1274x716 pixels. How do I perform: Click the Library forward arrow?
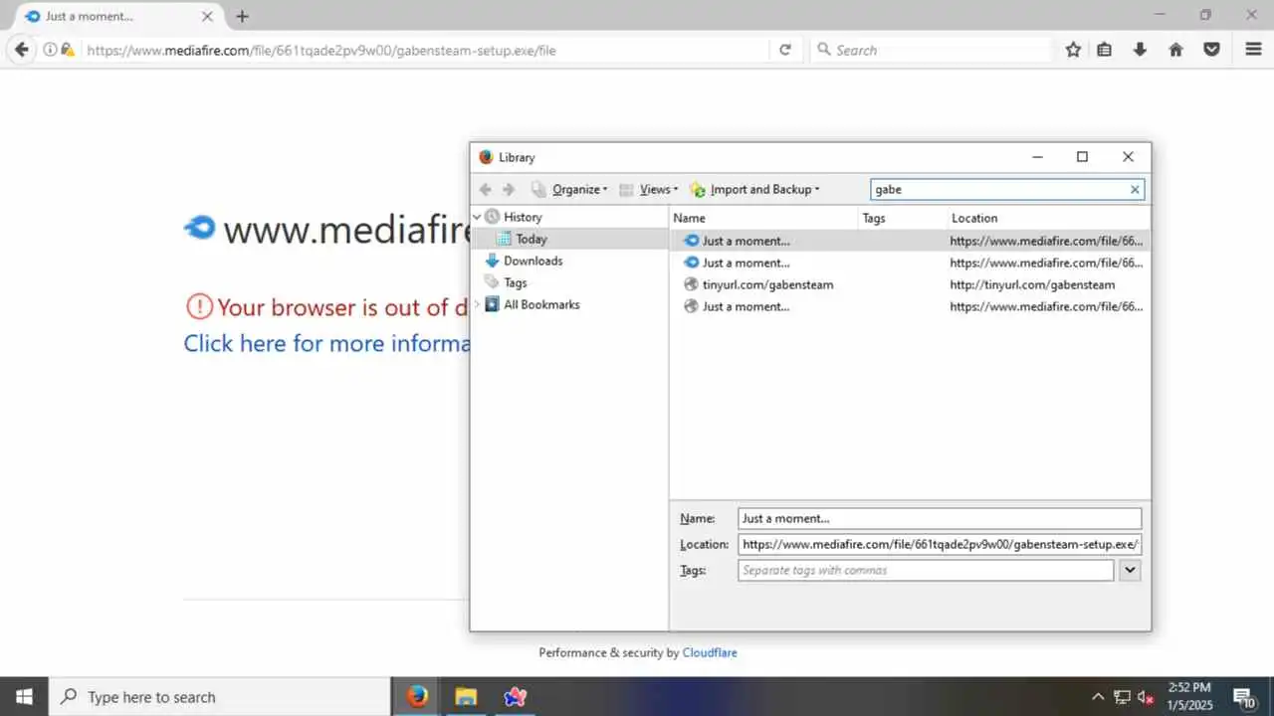[x=509, y=189]
